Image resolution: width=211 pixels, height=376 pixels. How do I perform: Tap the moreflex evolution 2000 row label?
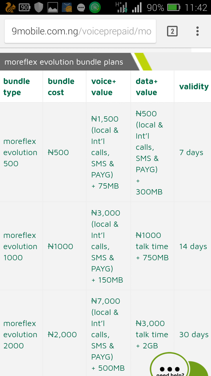[x=20, y=335]
